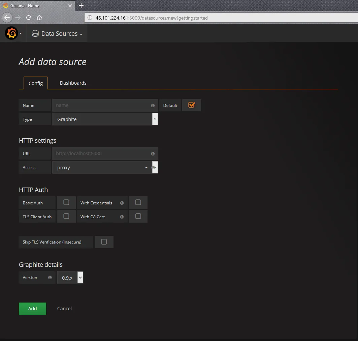Screen dimensions: 358x341
Task: Close the Grafana - Home browser tab
Action: tap(70, 6)
